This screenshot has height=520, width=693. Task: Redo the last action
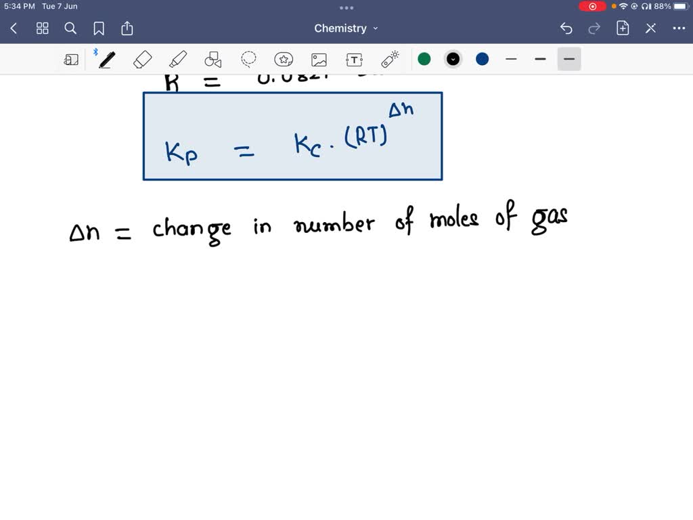pos(594,28)
